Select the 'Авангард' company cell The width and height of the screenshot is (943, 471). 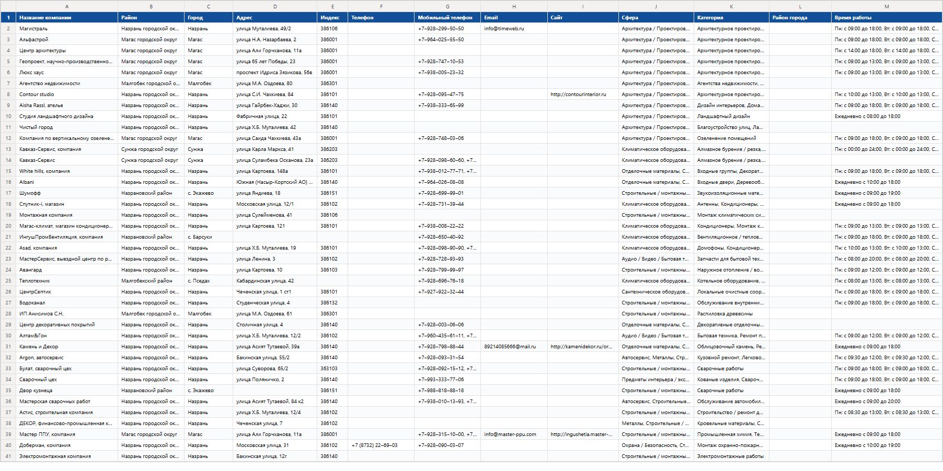click(67, 269)
